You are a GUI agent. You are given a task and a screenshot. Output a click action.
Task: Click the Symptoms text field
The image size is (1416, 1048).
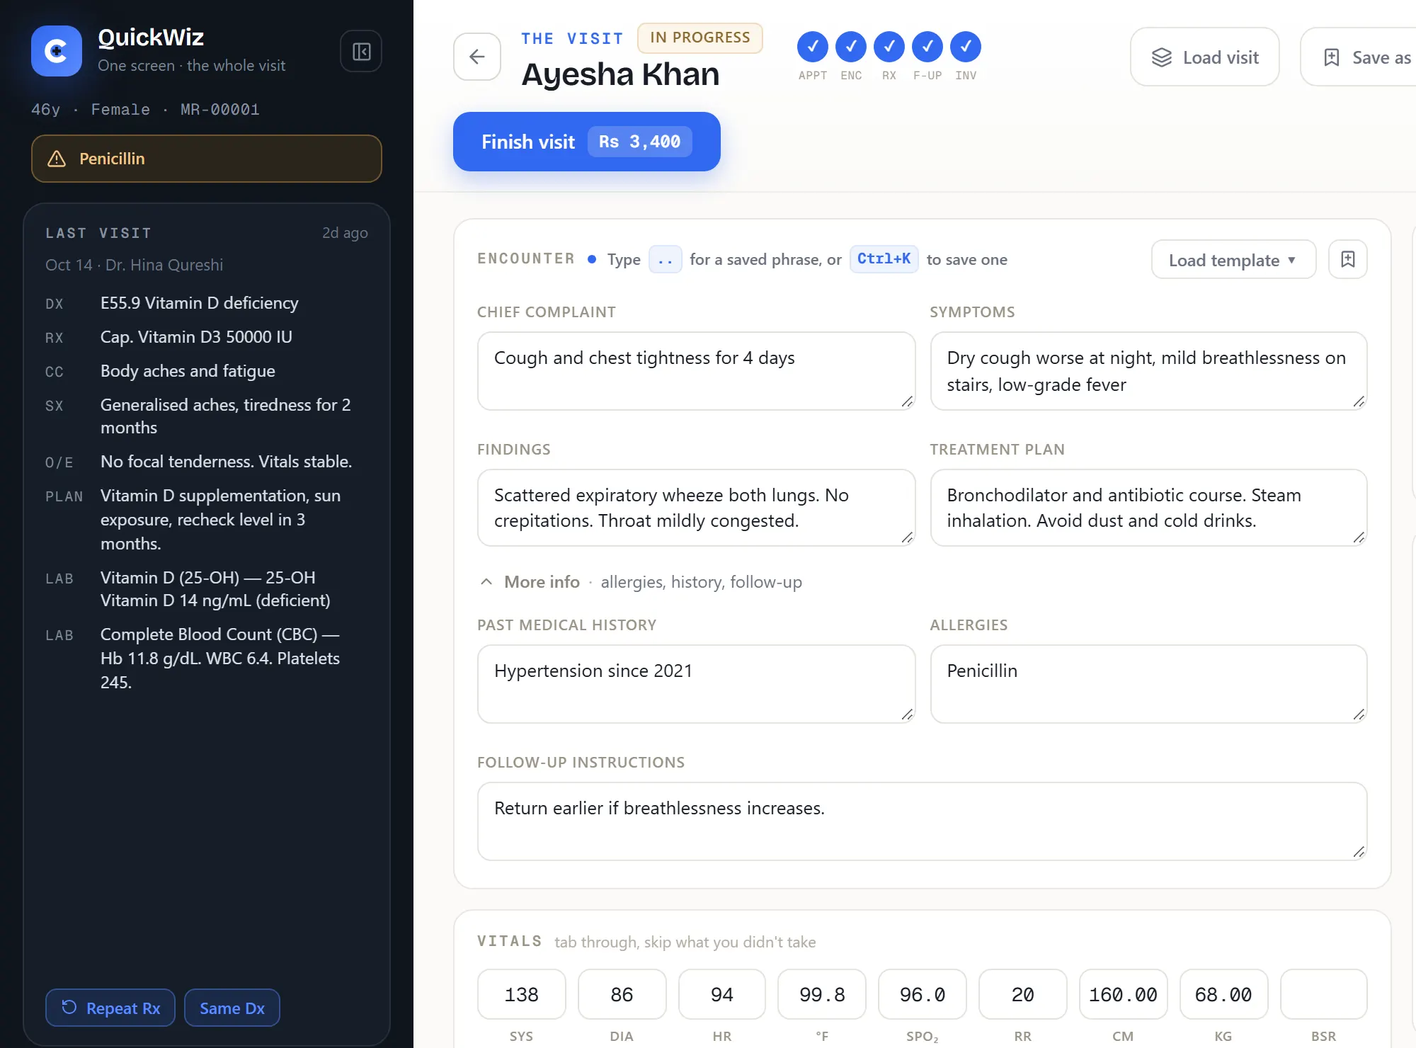[1149, 371]
